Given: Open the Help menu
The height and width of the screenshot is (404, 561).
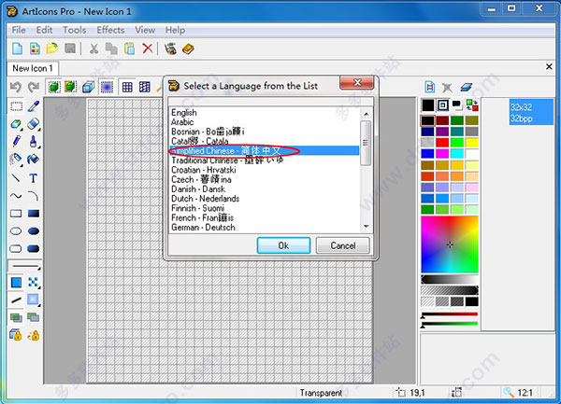Looking at the screenshot, I should pyautogui.click(x=175, y=30).
